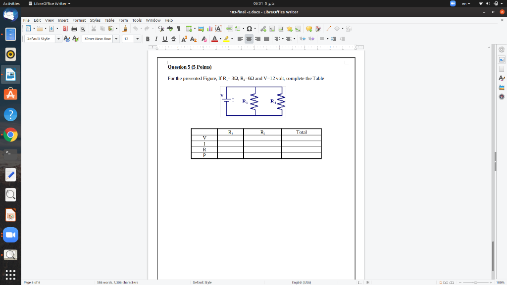The height and width of the screenshot is (285, 507).
Task: Toggle formatting marks visibility
Action: pyautogui.click(x=178, y=29)
